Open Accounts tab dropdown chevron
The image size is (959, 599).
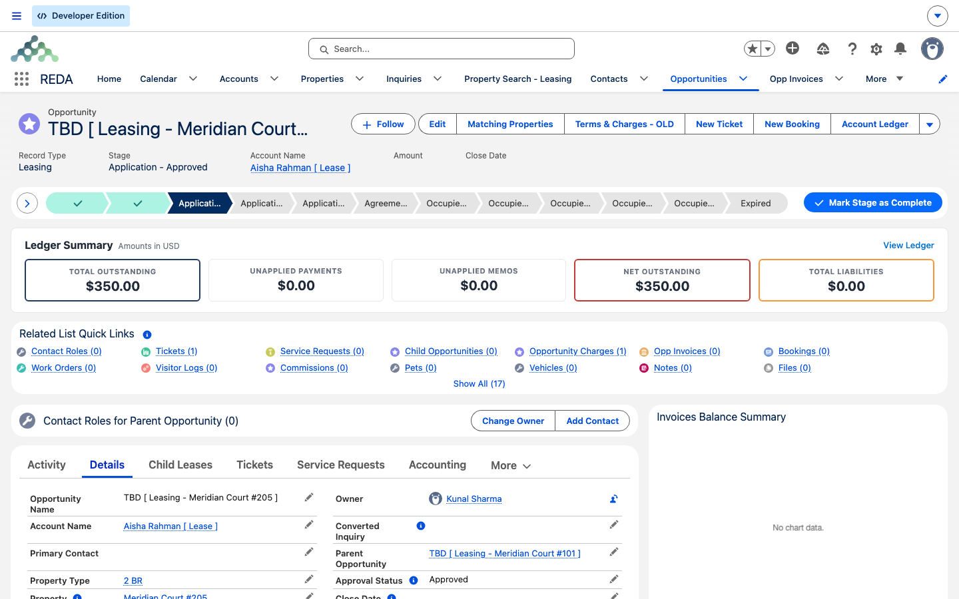click(x=274, y=79)
